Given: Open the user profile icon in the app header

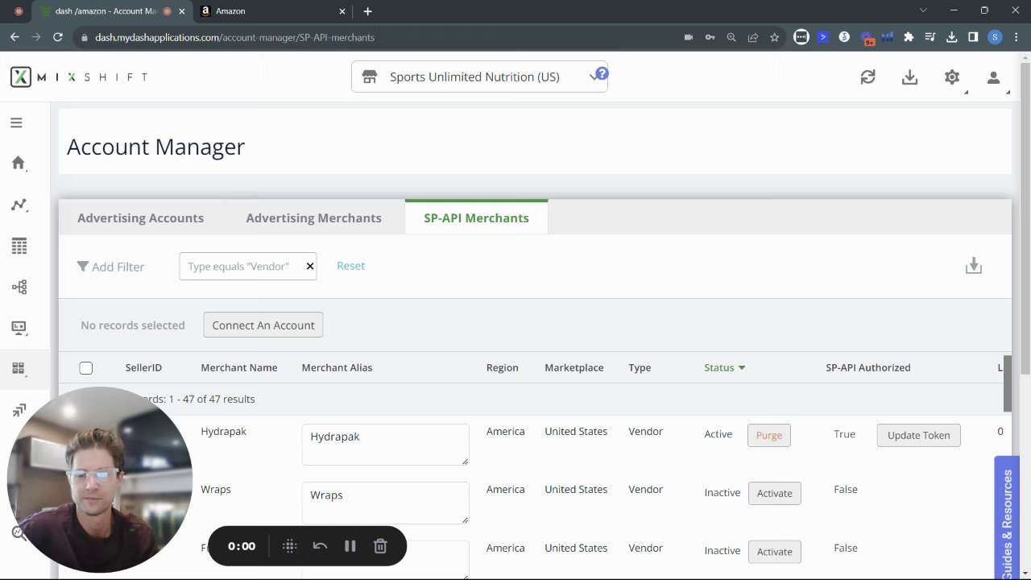Looking at the screenshot, I should point(994,77).
